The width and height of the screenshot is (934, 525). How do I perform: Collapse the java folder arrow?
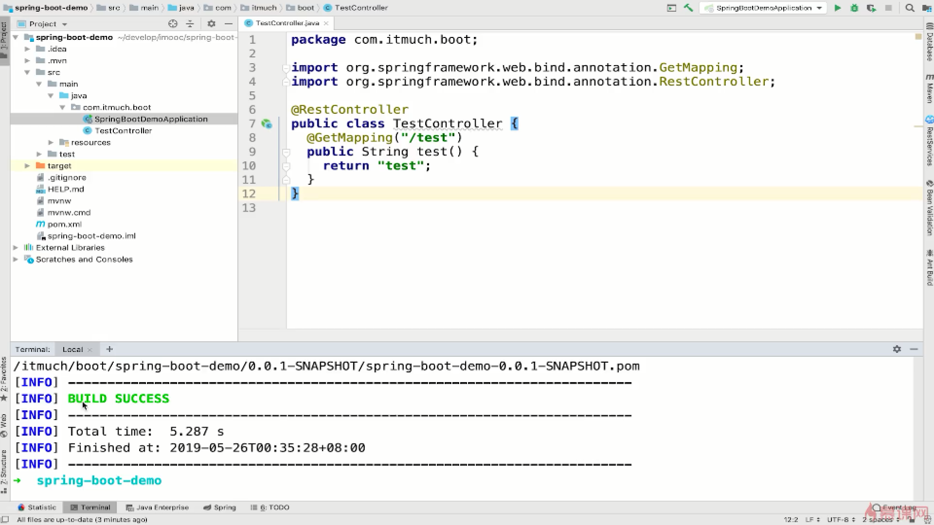(x=51, y=96)
